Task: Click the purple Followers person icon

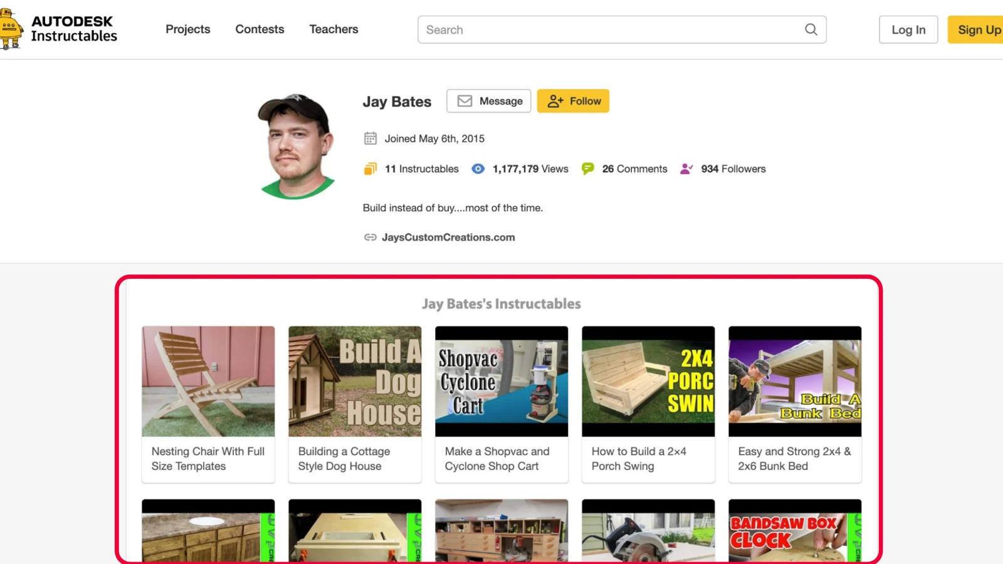Action: point(686,169)
